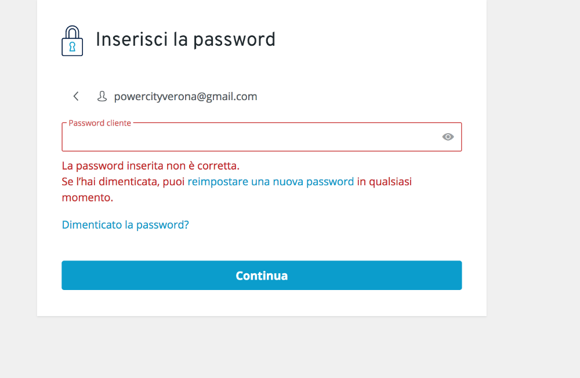Viewport: 580px width, 378px height.
Task: Click the error text La password inserita non è corretta
Action: 151,166
